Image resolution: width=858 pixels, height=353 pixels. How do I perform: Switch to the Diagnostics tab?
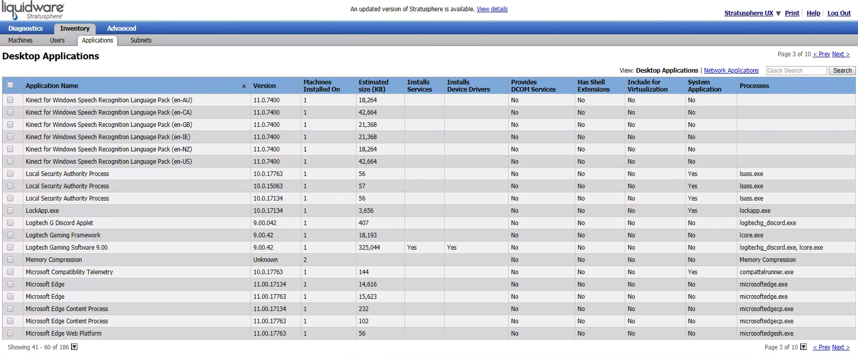(26, 29)
